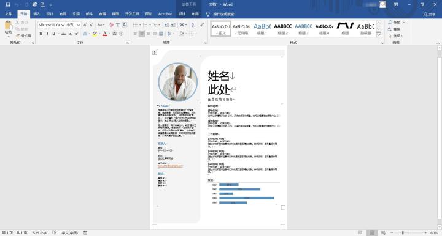The height and width of the screenshot is (236, 442).
Task: Click the Find button
Action: point(396,23)
